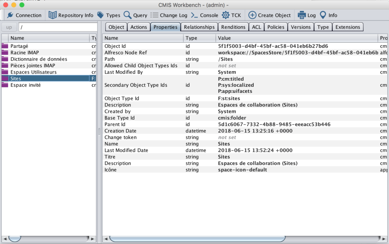This screenshot has height=244, width=389.
Task: Click the /Sites Path value
Action: pyautogui.click(x=225, y=59)
